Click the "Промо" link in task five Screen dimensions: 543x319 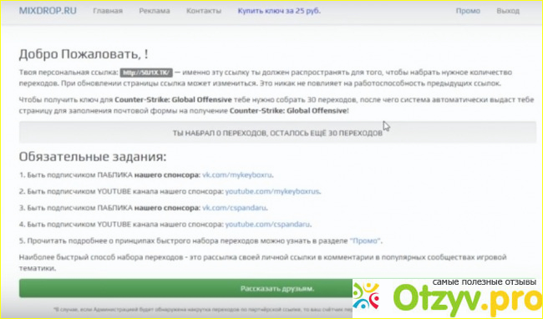pos(365,241)
